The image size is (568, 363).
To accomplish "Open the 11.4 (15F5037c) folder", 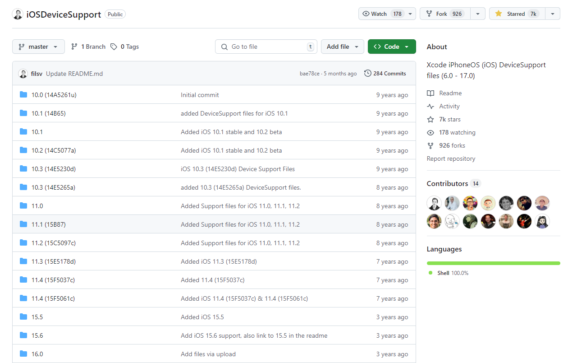I will point(53,280).
